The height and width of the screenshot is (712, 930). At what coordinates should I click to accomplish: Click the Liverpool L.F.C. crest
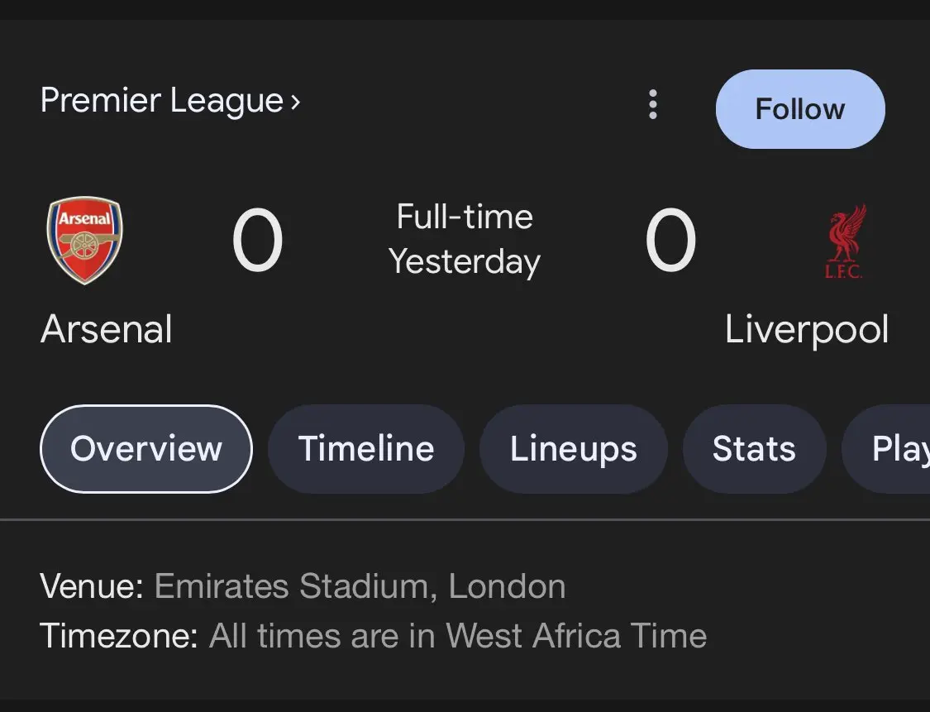tap(844, 241)
